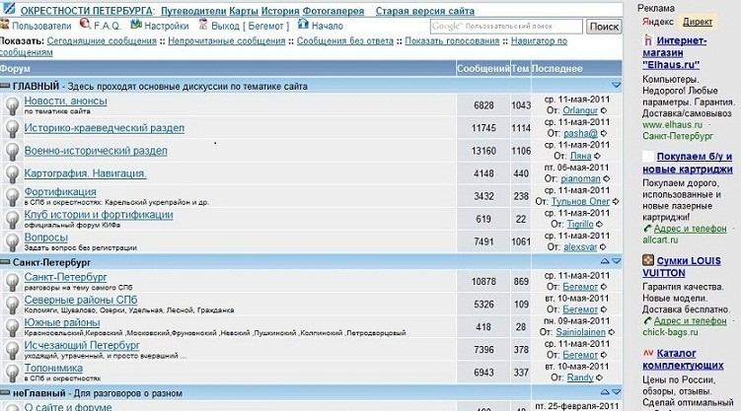Screen dimensions: 741x411
Task: Click the Google custom search field
Action: tap(504, 27)
